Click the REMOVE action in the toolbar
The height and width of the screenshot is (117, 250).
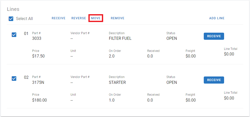coord(117,18)
